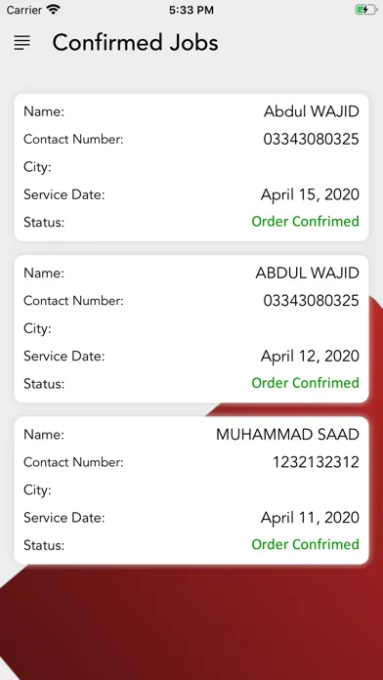Select the April 15, 2020 service date
The image size is (383, 680).
click(310, 194)
